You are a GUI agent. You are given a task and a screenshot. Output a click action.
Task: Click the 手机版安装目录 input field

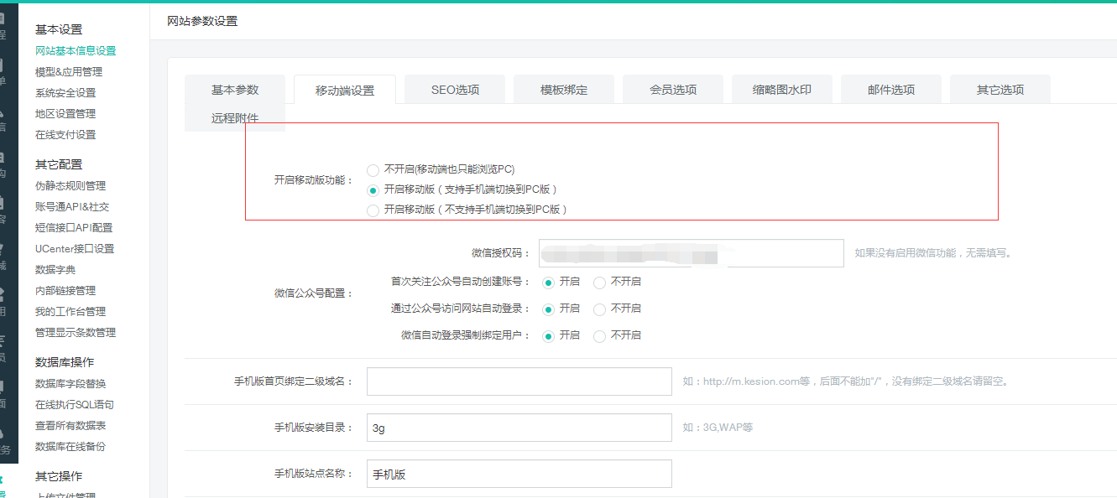click(519, 428)
